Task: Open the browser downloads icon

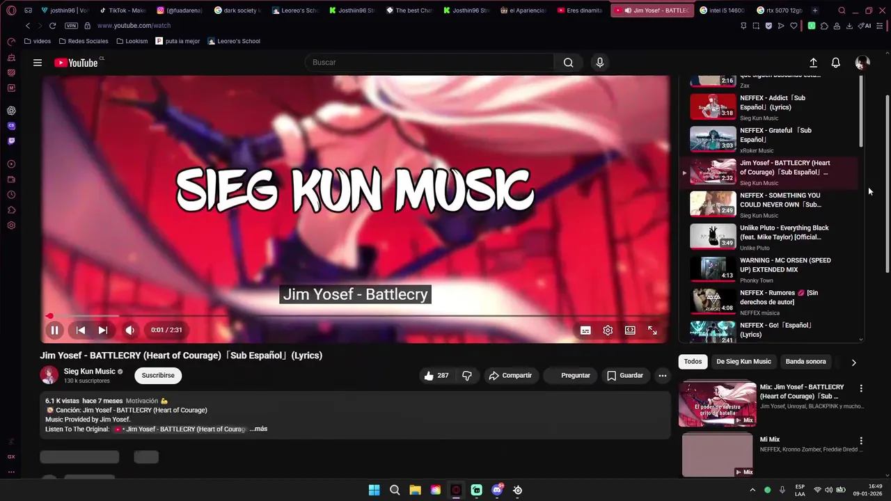Action: (x=849, y=26)
